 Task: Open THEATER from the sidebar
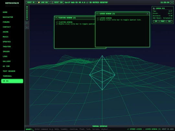pos(12,47)
